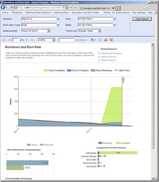Stop page loading with red X
Viewport: 159px width, 182px height.
click(76, 8)
